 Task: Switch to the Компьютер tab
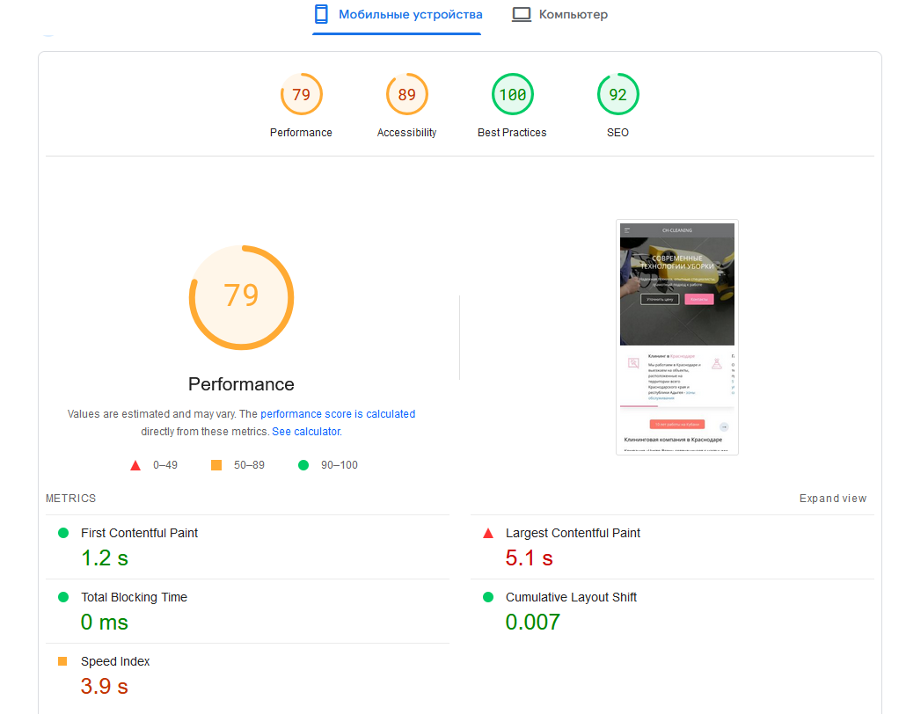tap(560, 14)
